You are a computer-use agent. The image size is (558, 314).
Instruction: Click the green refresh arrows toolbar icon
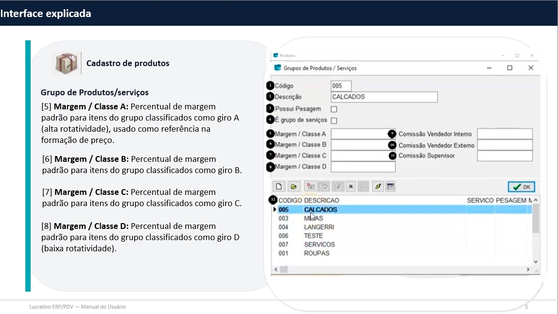click(x=377, y=187)
